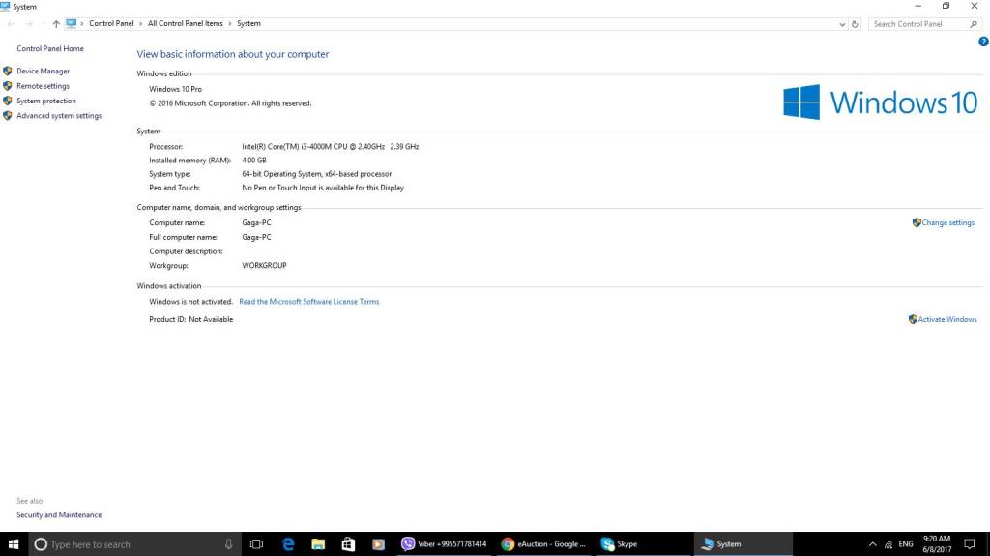Screen dimensions: 990x556
Task: Click the search magnifier icon
Action: click(974, 24)
